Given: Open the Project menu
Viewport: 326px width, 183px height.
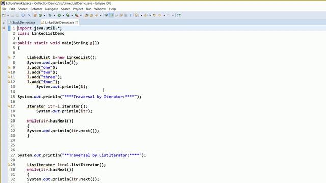Looking at the screenshot, I should tap(78, 9).
